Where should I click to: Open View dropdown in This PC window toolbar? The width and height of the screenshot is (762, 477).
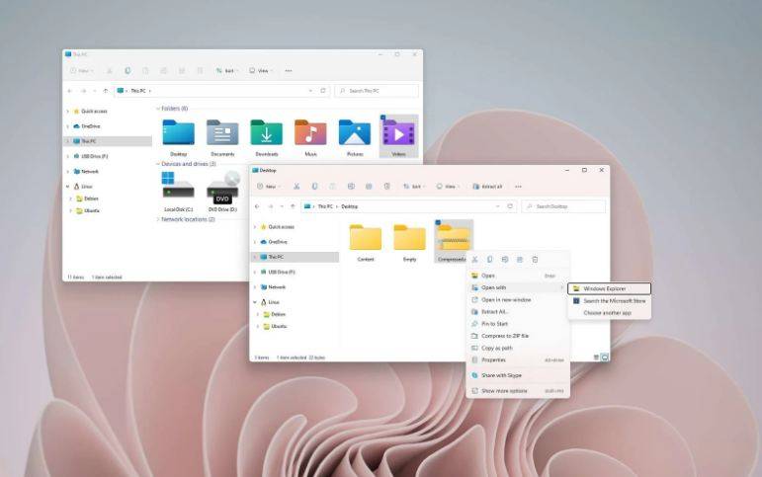click(x=261, y=71)
